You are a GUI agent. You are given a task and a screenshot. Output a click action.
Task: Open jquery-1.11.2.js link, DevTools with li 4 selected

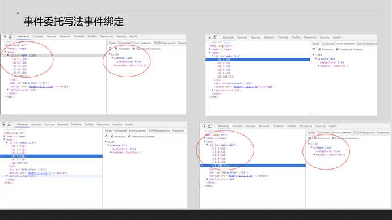(39, 173)
